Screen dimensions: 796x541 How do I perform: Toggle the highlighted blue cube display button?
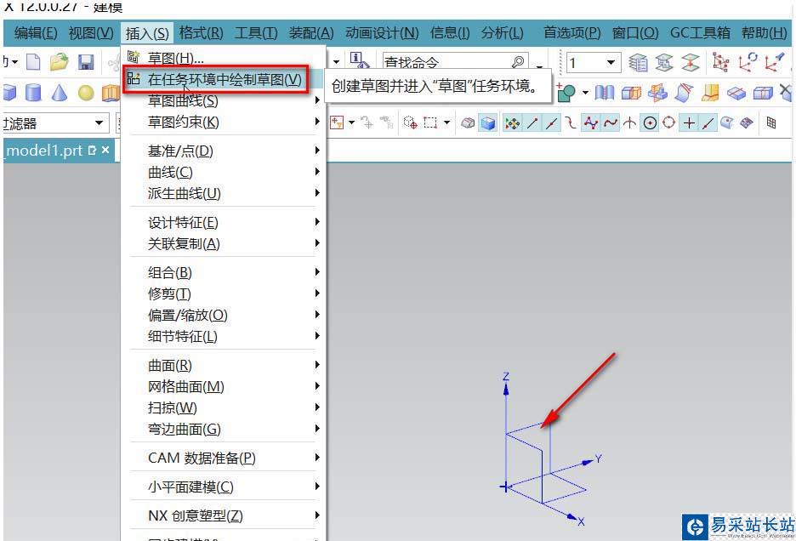coord(488,123)
